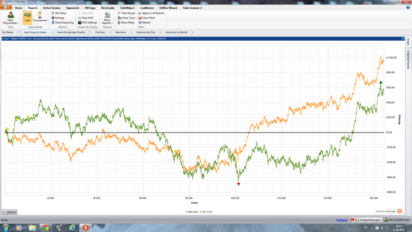Switch to the By Stakes report tab
Viewport: 412px width, 232px height.
point(8,32)
